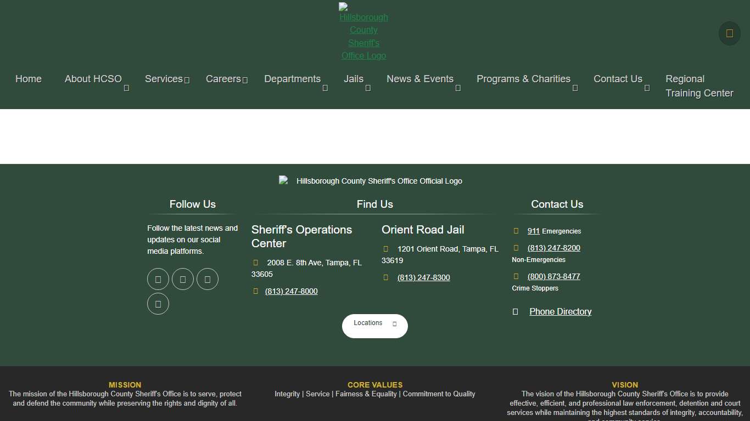
Task: Click the icon beside Phone Directory
Action: 516,311
